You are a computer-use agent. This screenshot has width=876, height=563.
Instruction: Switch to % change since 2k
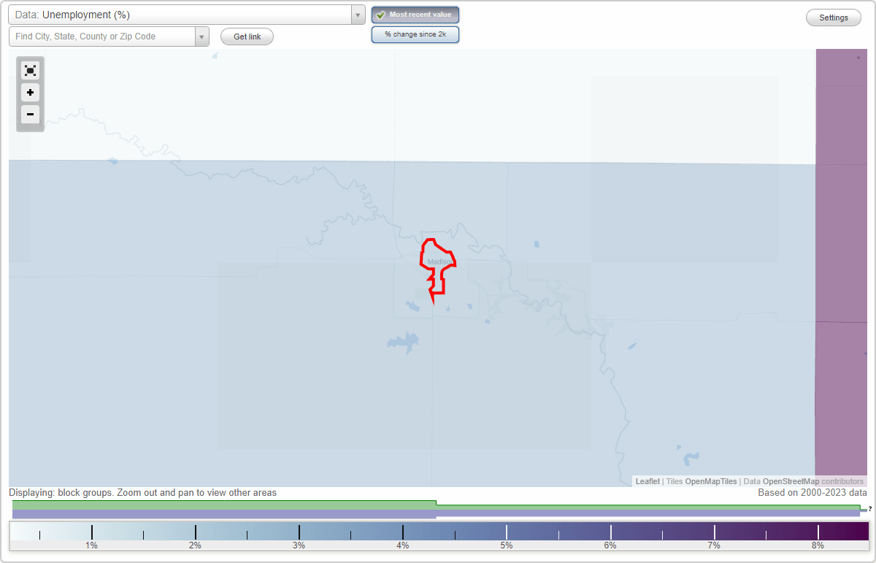click(415, 34)
